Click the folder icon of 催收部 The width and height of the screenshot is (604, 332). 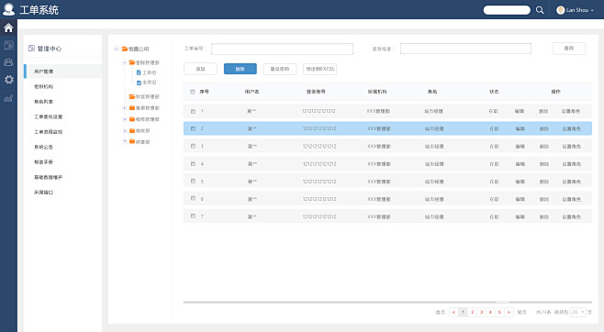132,131
